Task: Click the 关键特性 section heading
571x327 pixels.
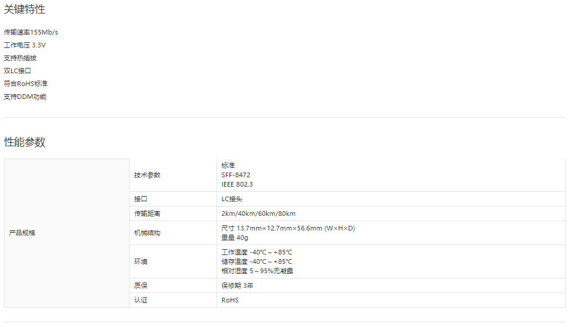Action: tap(25, 9)
